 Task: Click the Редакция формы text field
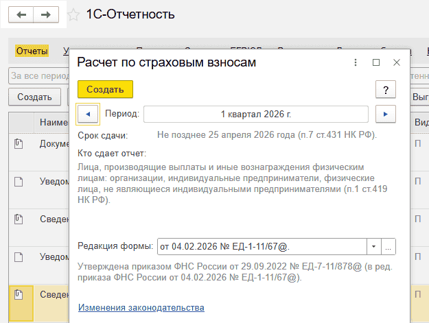pyautogui.click(x=261, y=246)
